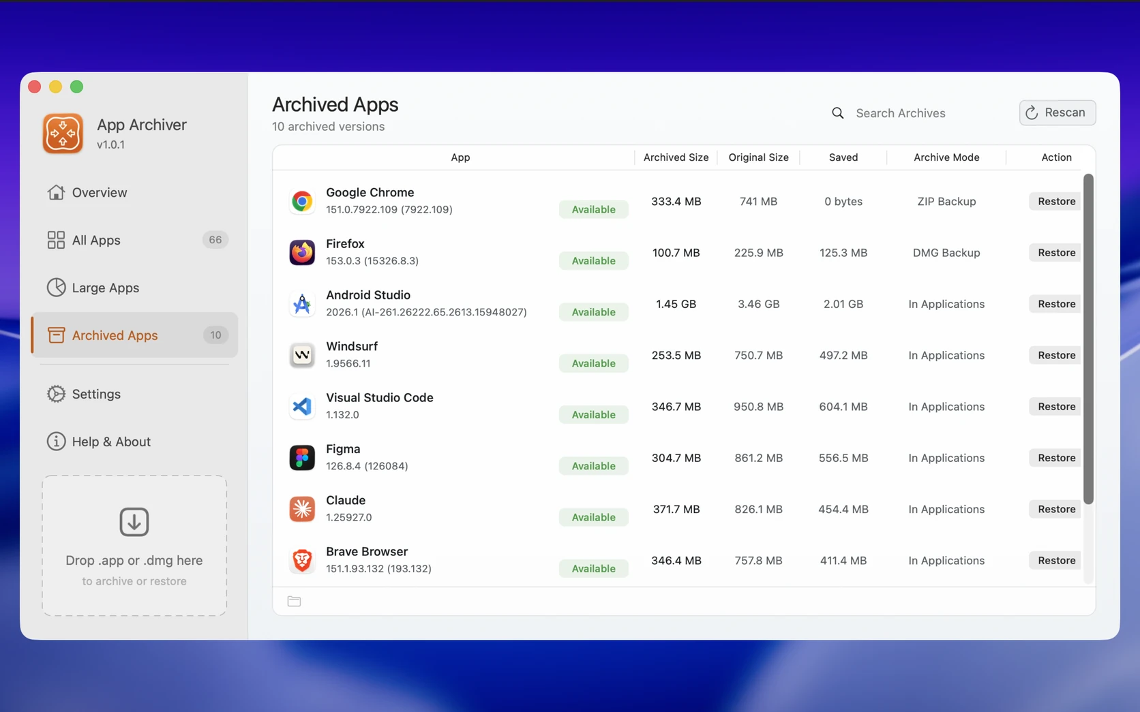This screenshot has height=712, width=1140.
Task: Click the Help & About info icon
Action: pos(56,442)
